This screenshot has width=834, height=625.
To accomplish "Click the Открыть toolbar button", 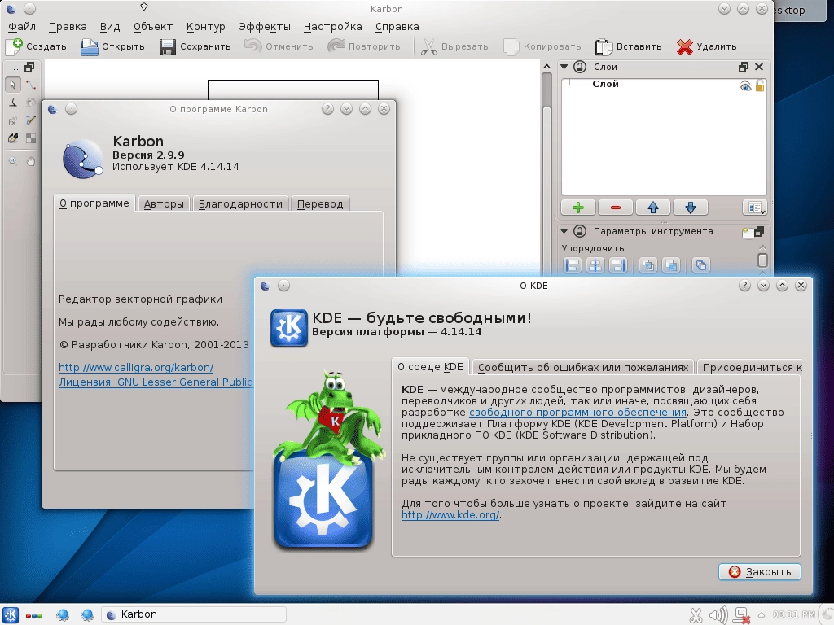I will 112,46.
